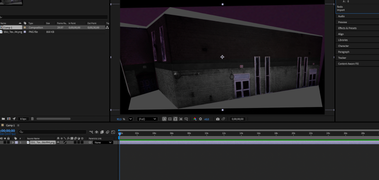Viewport: 379px width, 180px height.
Task: Open bit depth 8 bpc setting
Action: click(23, 119)
